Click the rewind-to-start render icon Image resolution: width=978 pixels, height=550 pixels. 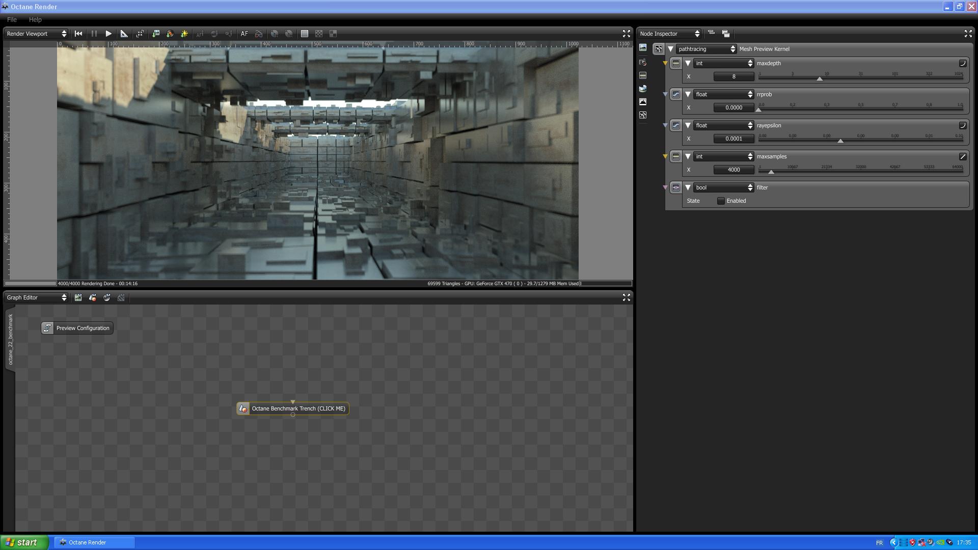point(78,34)
